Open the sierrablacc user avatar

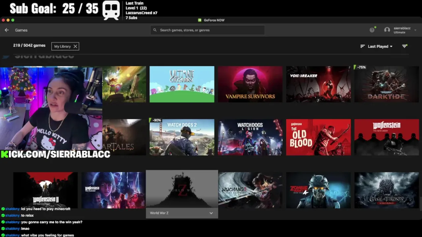point(387,30)
